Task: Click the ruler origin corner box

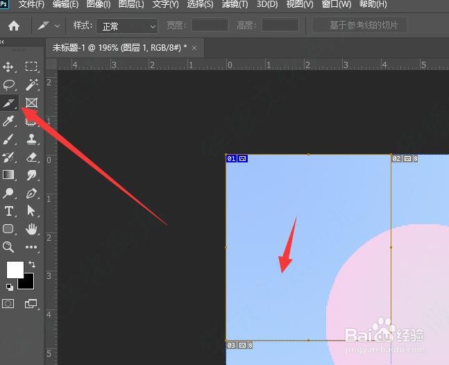Action: pos(52,65)
